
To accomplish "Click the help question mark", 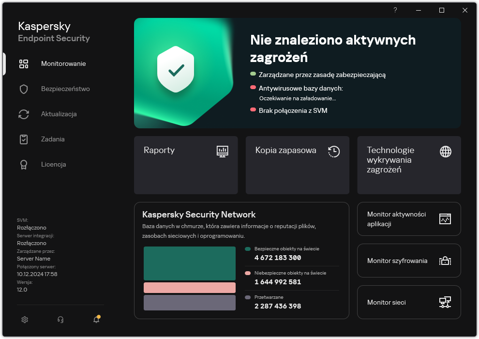I will pos(395,10).
